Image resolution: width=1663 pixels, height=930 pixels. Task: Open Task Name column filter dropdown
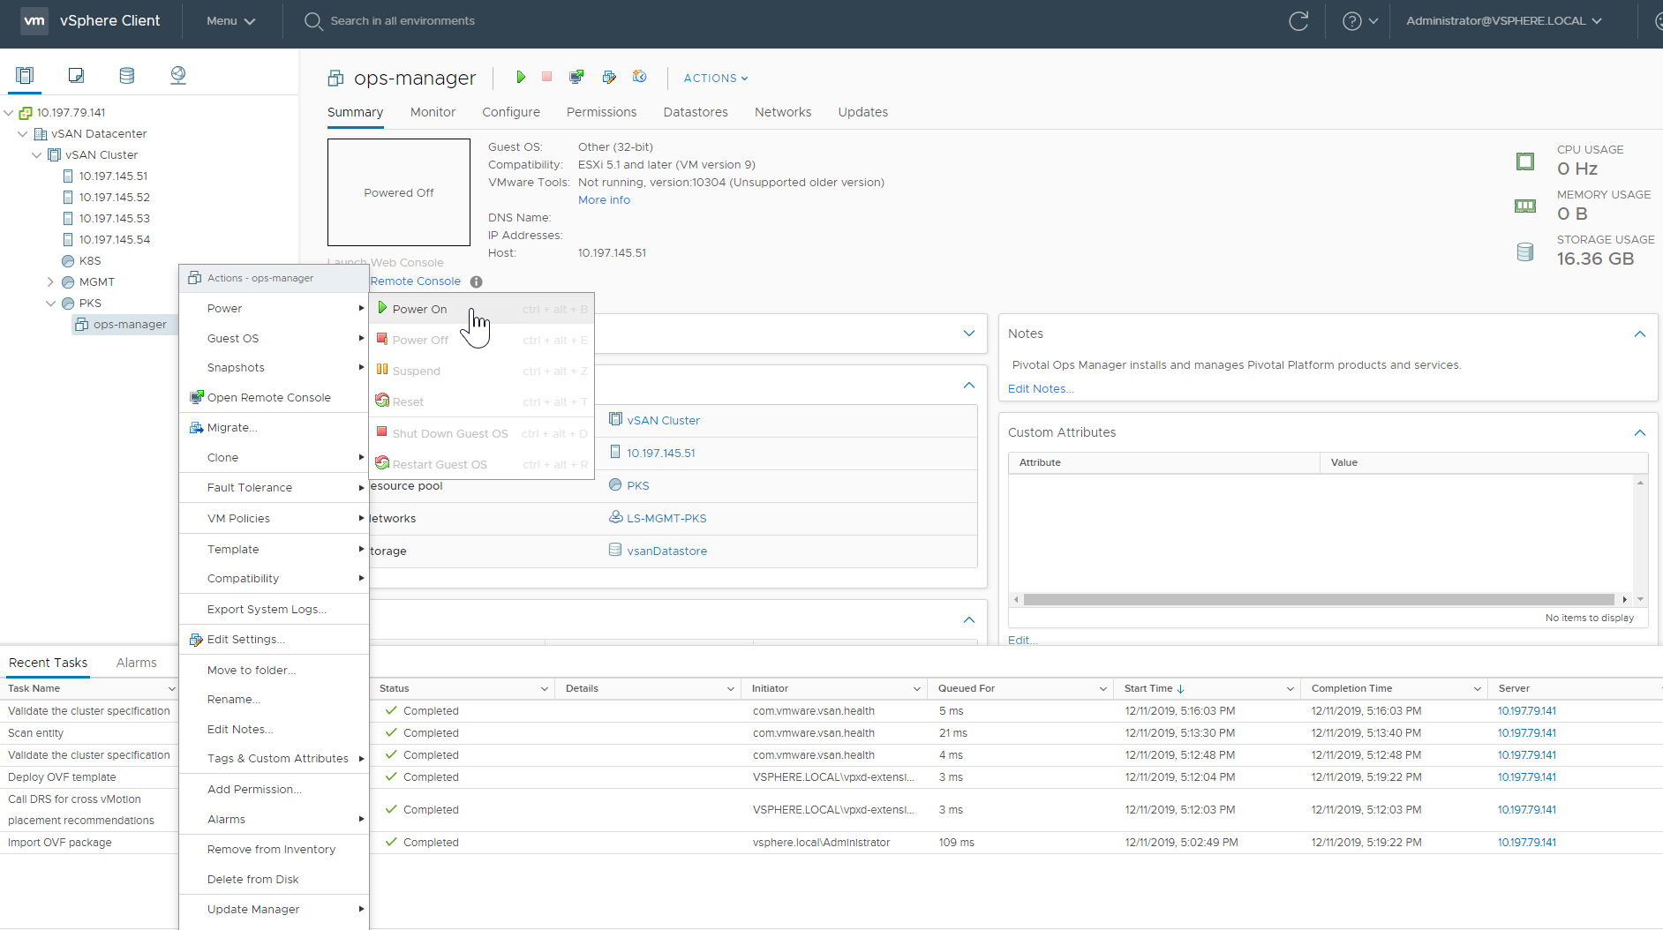pyautogui.click(x=171, y=689)
